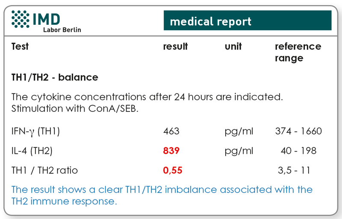Select the ConA/SEB stimulation note
Viewport: 342px width, 219px height.
tap(75, 108)
